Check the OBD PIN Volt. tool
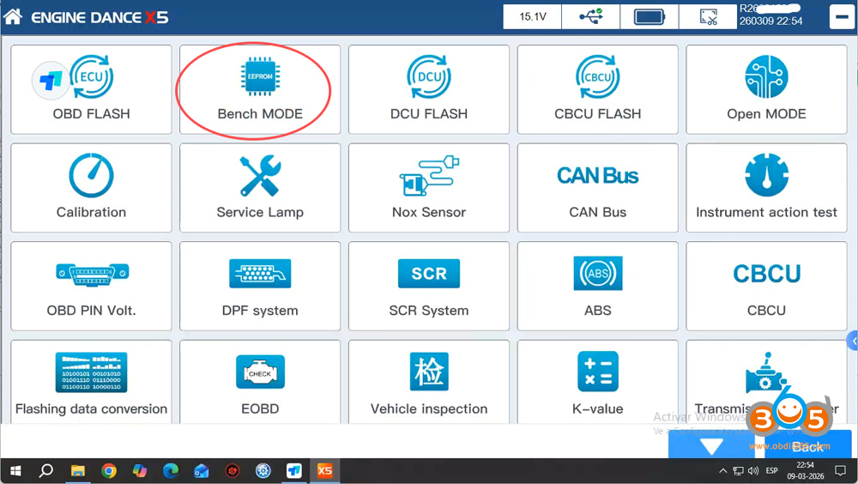The image size is (858, 484). click(x=91, y=286)
